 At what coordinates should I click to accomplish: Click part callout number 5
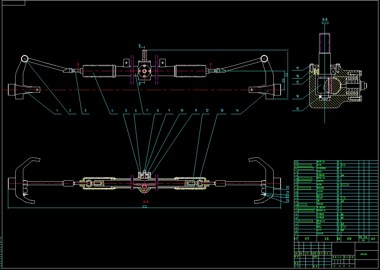[x=126, y=111]
